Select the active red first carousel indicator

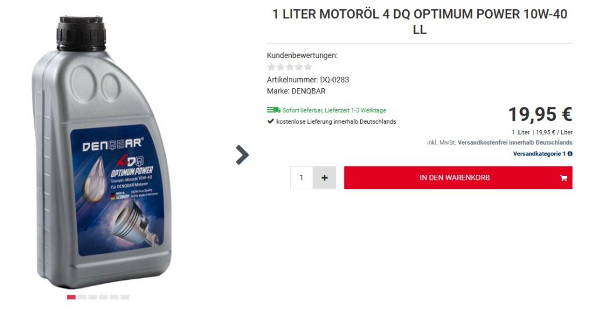[x=71, y=297]
